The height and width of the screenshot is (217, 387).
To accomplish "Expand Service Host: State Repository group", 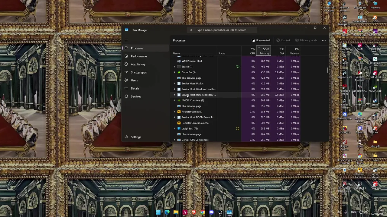I will click(x=174, y=95).
